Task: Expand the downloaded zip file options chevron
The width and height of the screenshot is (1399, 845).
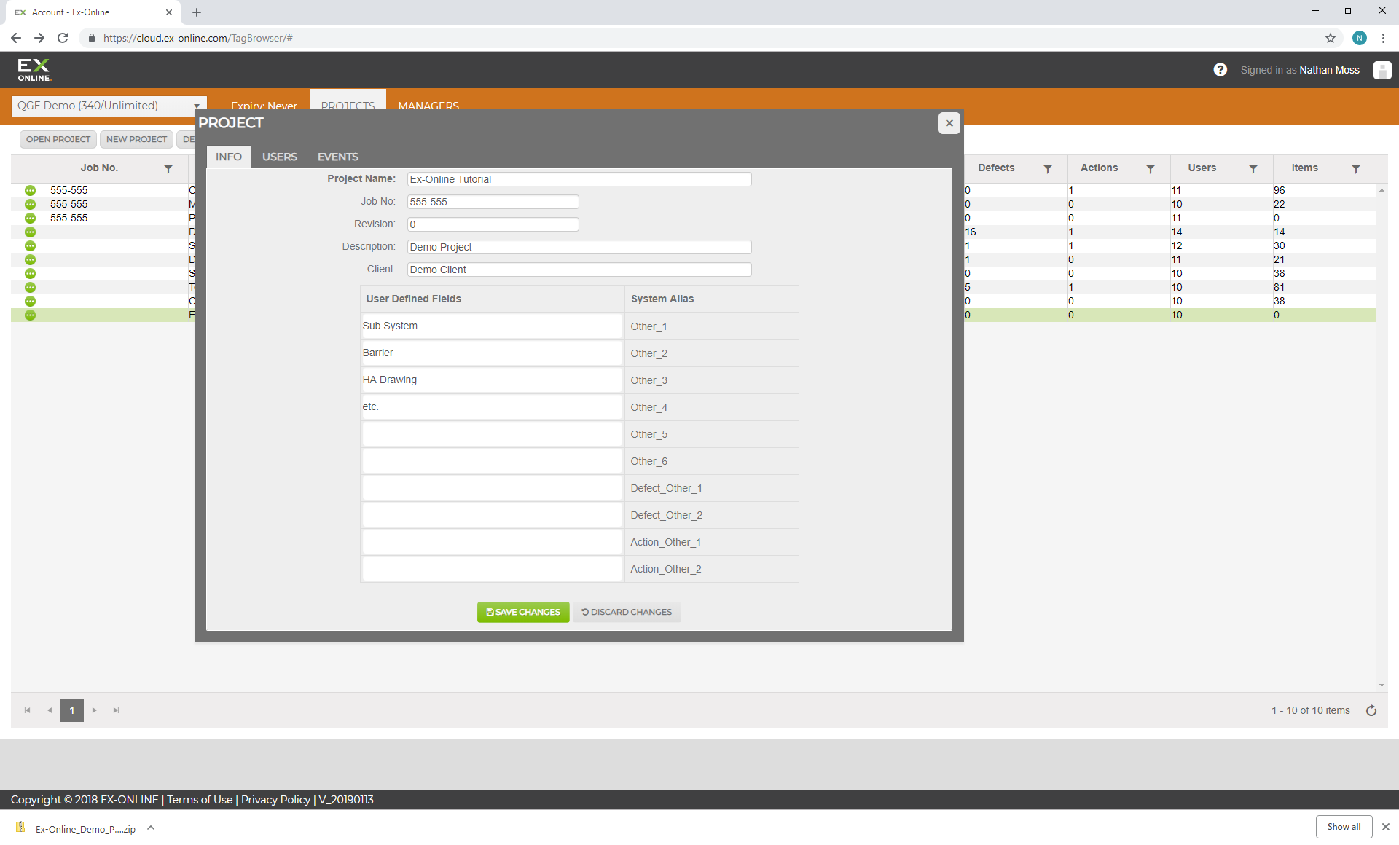Action: coord(151,828)
